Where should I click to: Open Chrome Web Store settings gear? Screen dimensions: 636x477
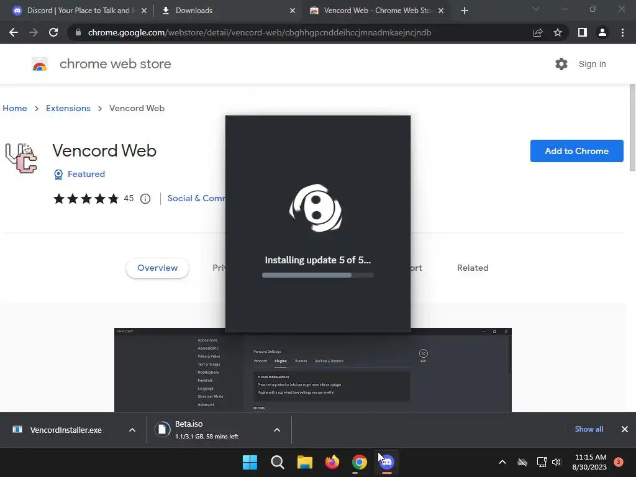(x=561, y=64)
